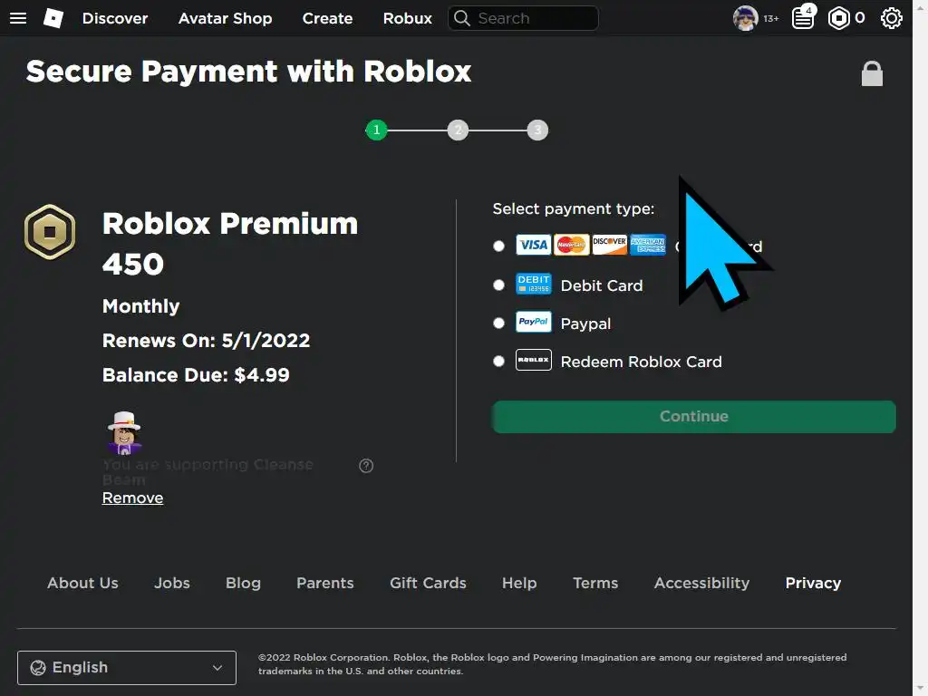Click the secure padlock icon

coord(872,73)
